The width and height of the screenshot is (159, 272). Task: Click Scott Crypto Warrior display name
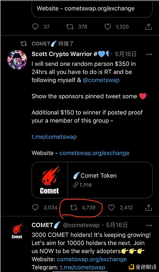click(65, 54)
